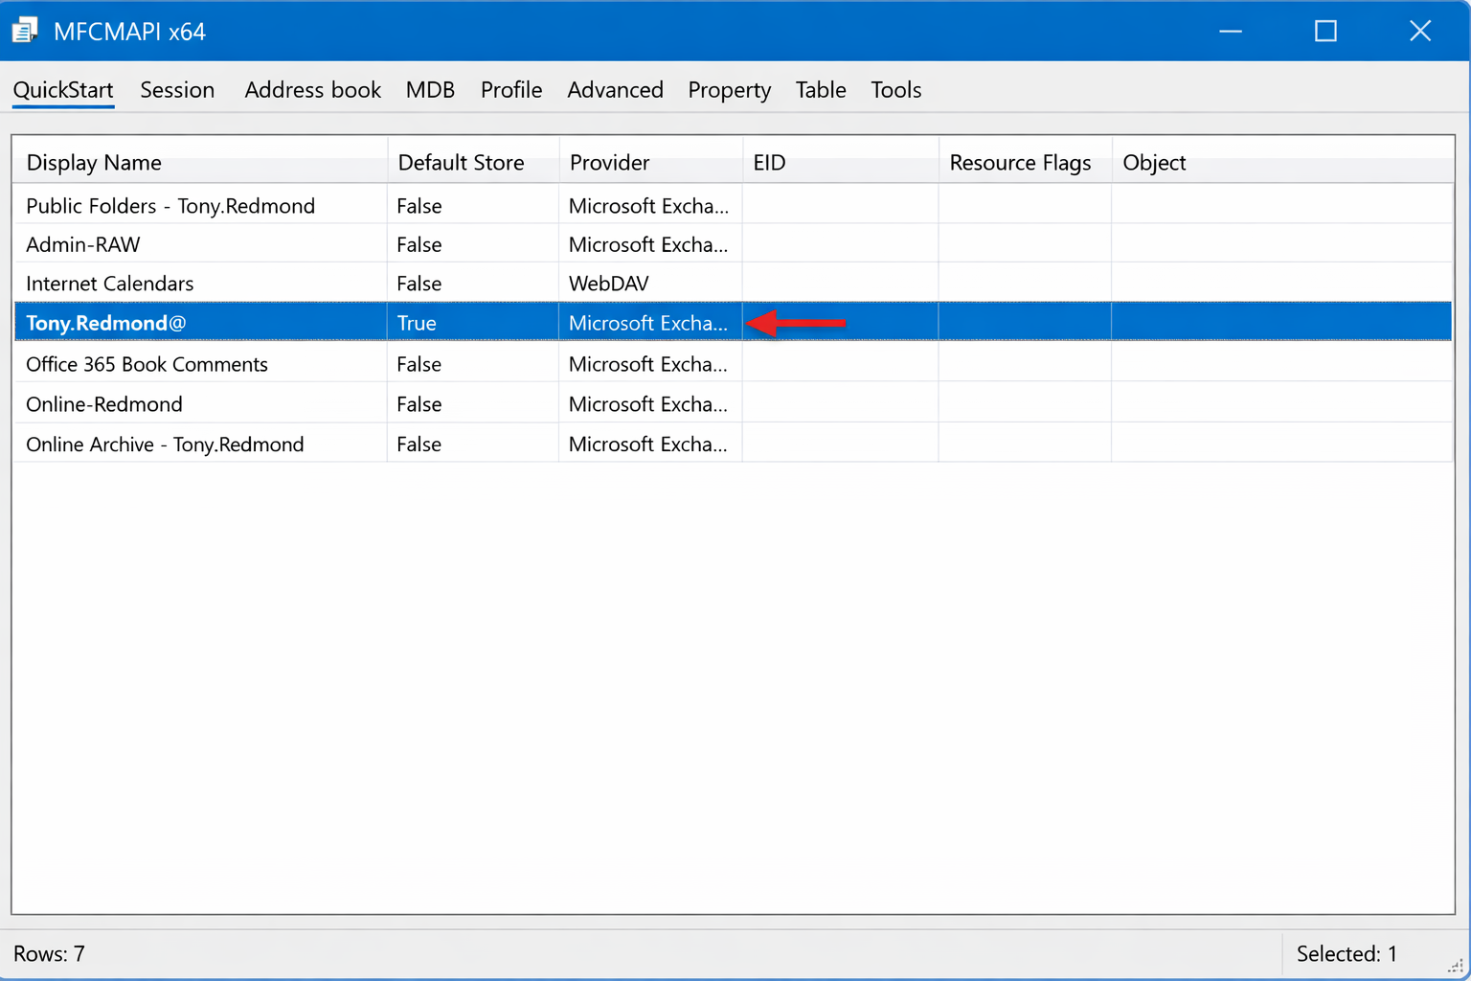The height and width of the screenshot is (981, 1471).
Task: Select the QuickStart menu
Action: coord(62,89)
